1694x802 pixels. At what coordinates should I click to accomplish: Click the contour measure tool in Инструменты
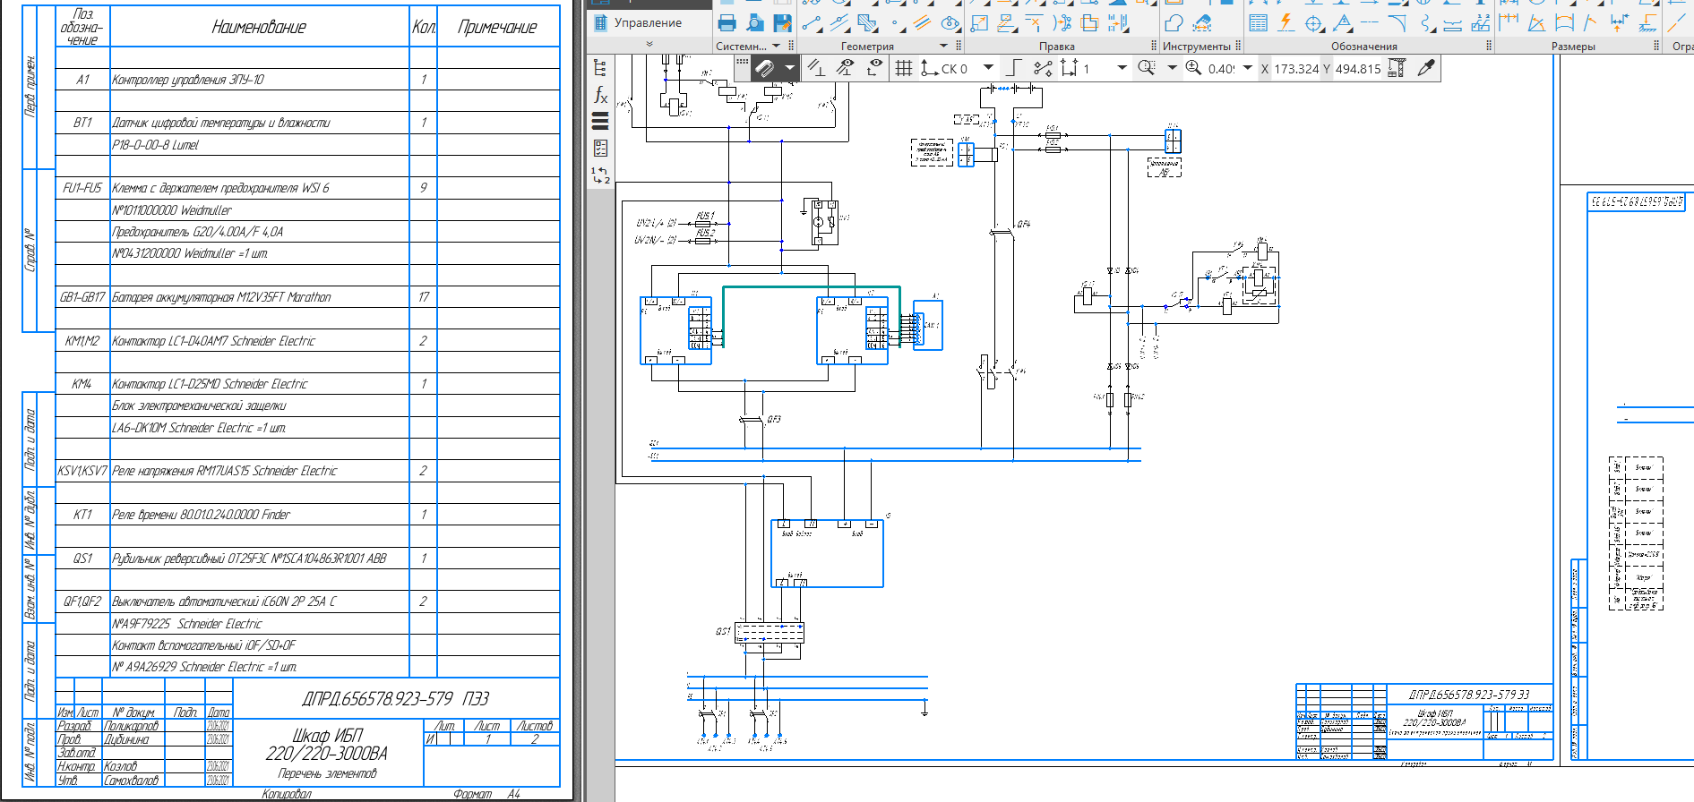1174,23
